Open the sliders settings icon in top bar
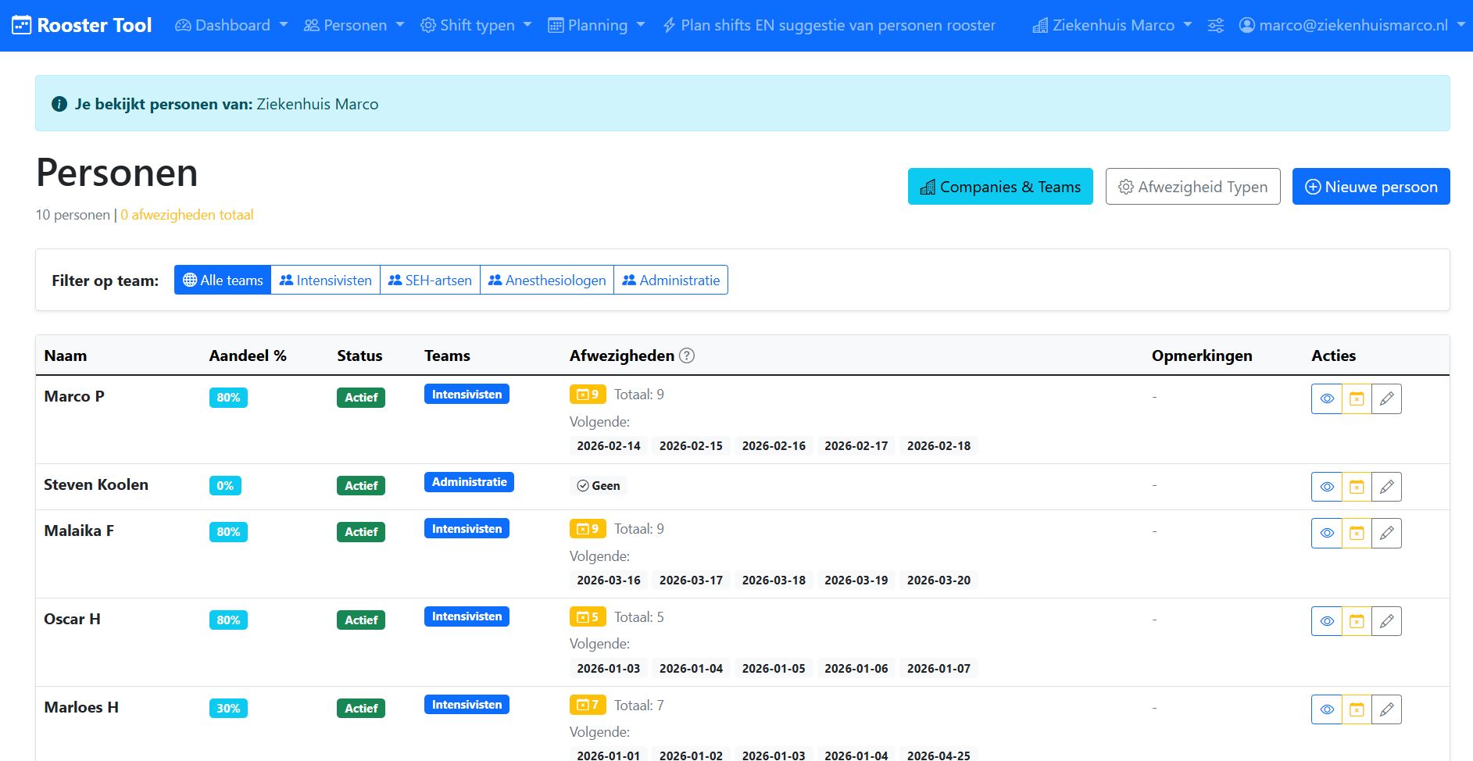Image resolution: width=1473 pixels, height=761 pixels. click(1216, 25)
